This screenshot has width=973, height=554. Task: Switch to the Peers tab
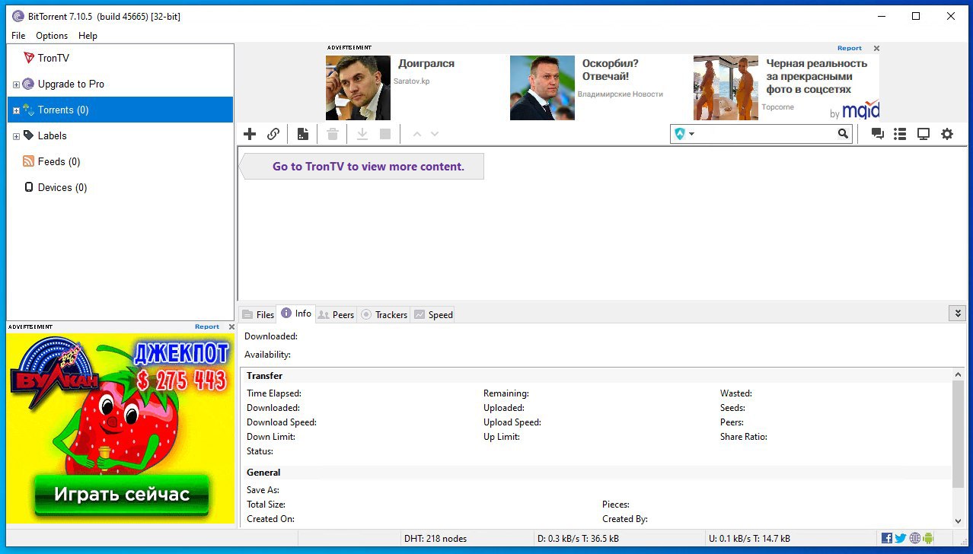click(x=336, y=314)
